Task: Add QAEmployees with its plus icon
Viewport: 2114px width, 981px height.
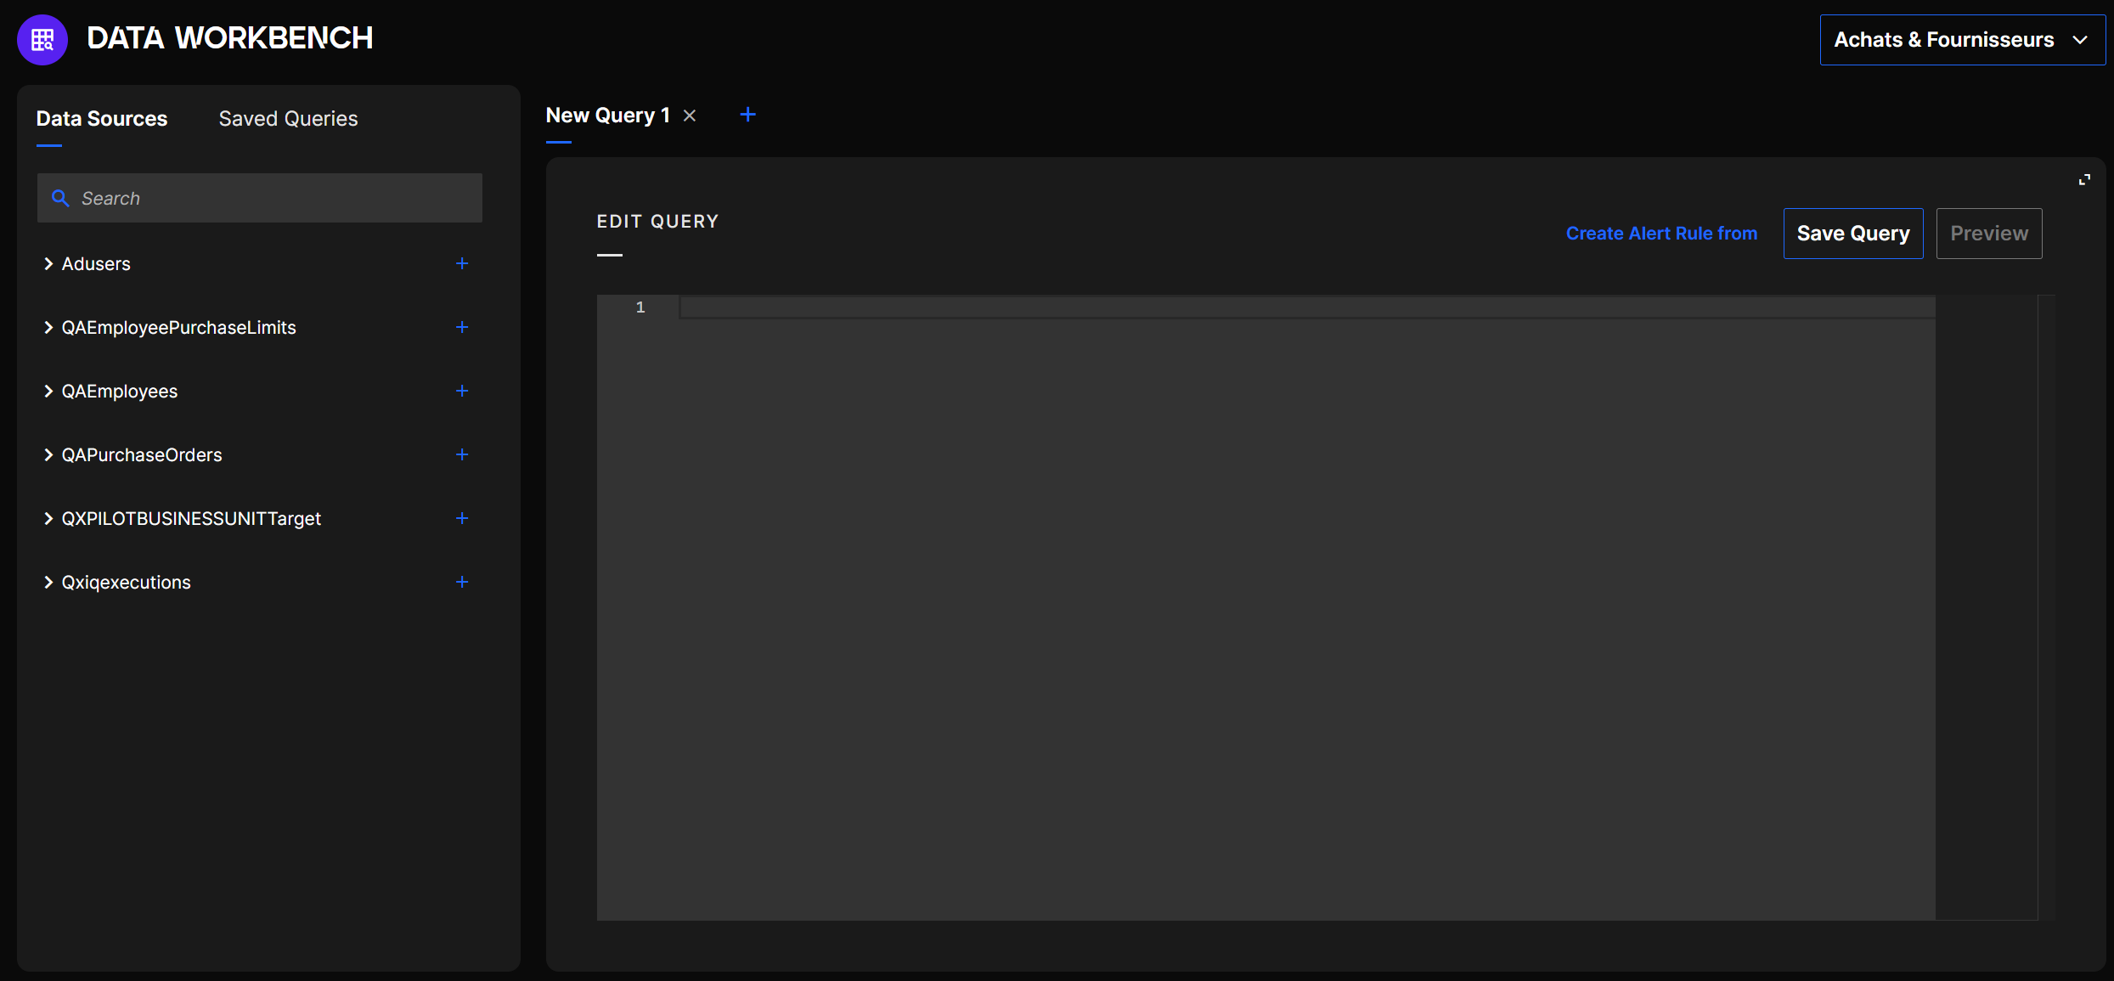Action: tap(462, 391)
